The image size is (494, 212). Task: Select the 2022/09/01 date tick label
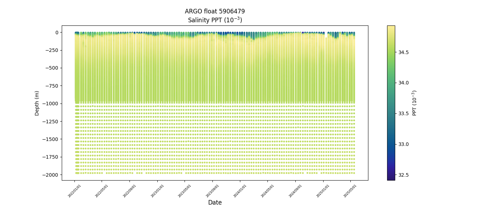130,191
